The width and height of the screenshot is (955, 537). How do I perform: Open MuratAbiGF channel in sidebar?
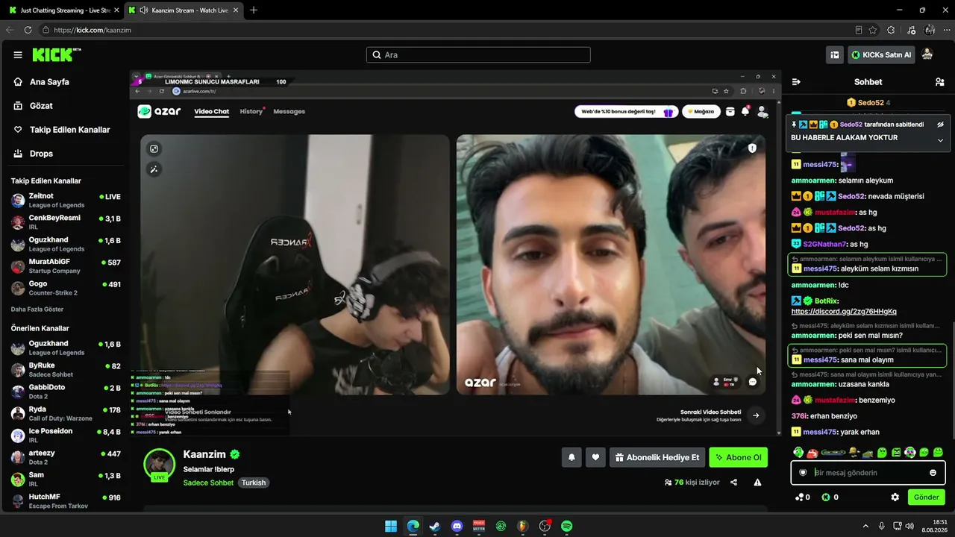(x=66, y=266)
